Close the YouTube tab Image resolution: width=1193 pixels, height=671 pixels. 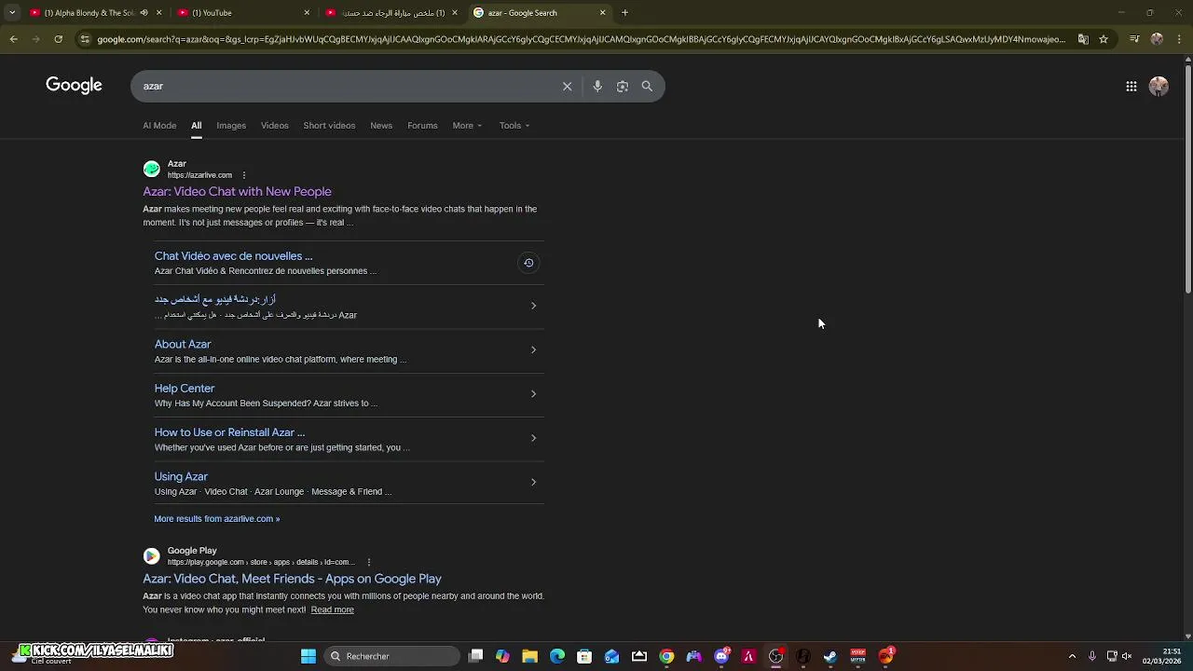click(x=307, y=13)
